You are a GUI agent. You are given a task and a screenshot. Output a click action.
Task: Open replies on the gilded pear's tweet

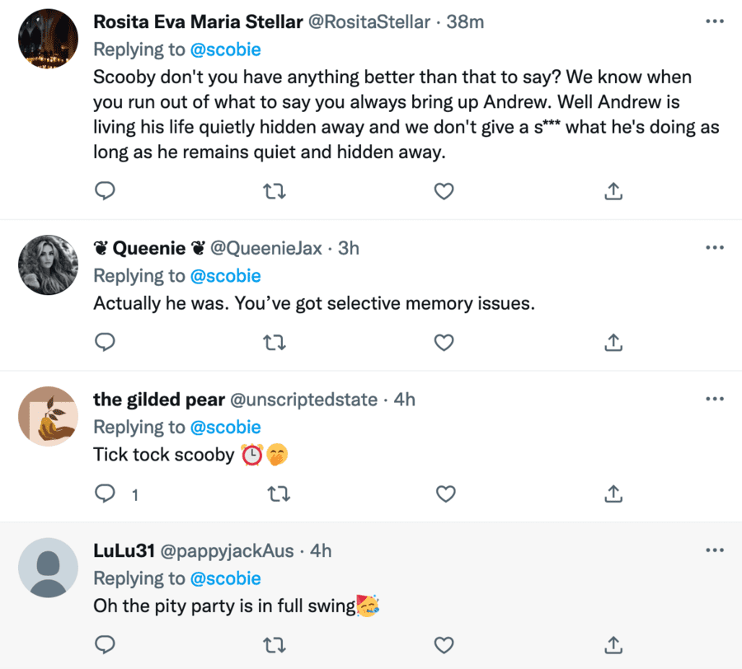pos(105,494)
